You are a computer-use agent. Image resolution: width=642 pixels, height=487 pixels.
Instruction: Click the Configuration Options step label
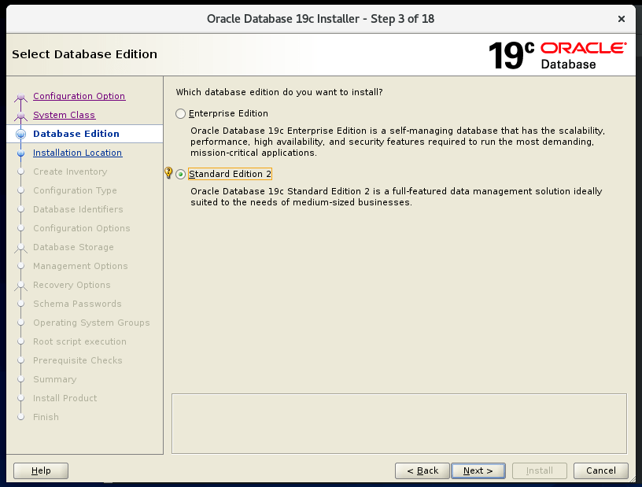tap(82, 227)
